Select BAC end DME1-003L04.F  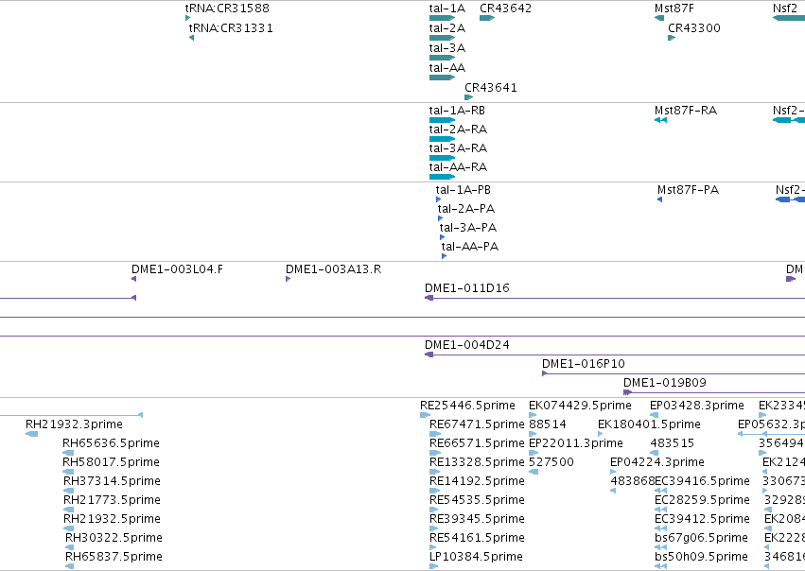point(134,279)
